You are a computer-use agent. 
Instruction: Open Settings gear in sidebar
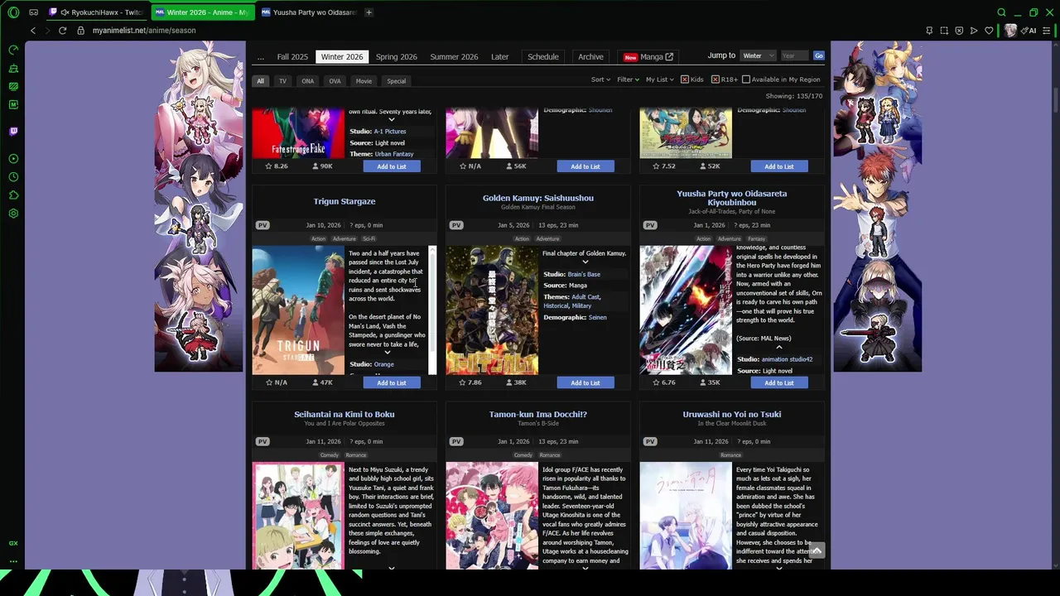(13, 213)
